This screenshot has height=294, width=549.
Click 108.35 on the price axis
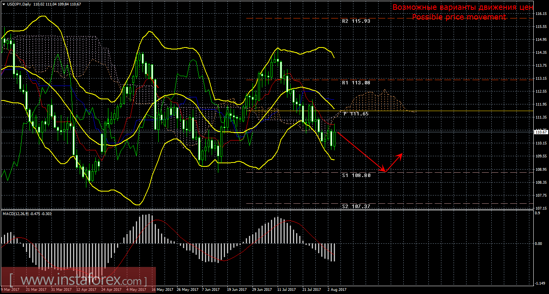[x=540, y=182]
